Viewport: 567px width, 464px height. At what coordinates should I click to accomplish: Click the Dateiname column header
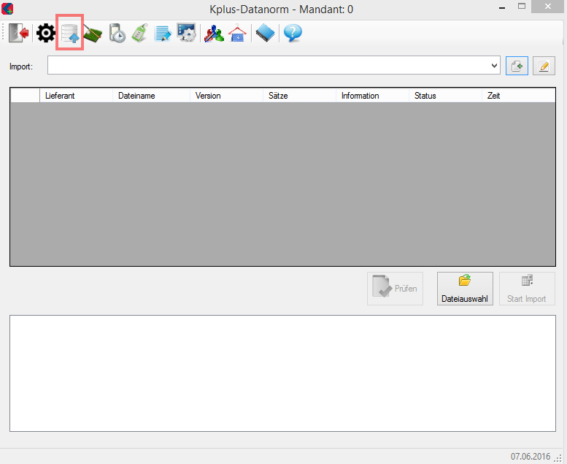tap(151, 96)
